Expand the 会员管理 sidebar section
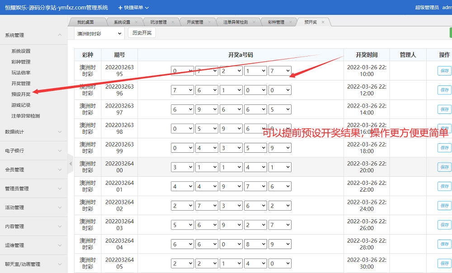452x273 pixels. (33, 170)
